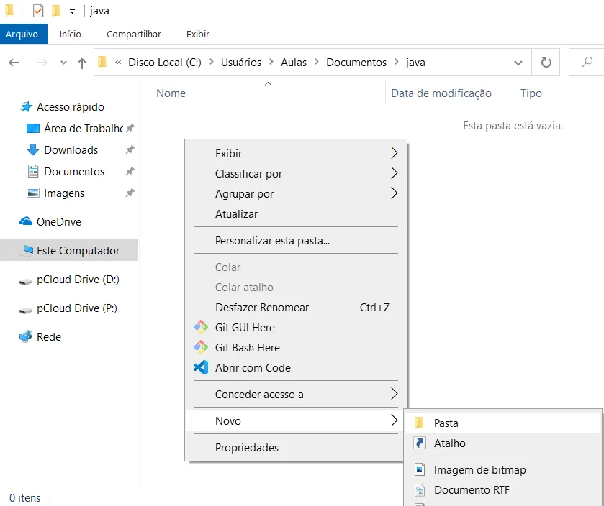Open the recent locations dropdown arrow
The image size is (604, 506).
[x=63, y=63]
